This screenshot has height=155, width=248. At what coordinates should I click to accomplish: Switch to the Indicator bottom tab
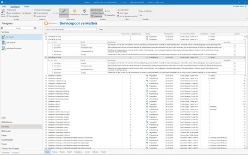click(95, 152)
